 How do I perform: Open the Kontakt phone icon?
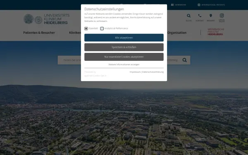pyautogui.click(x=200, y=16)
